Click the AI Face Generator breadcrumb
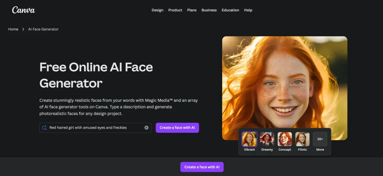The width and height of the screenshot is (383, 176). 43,29
